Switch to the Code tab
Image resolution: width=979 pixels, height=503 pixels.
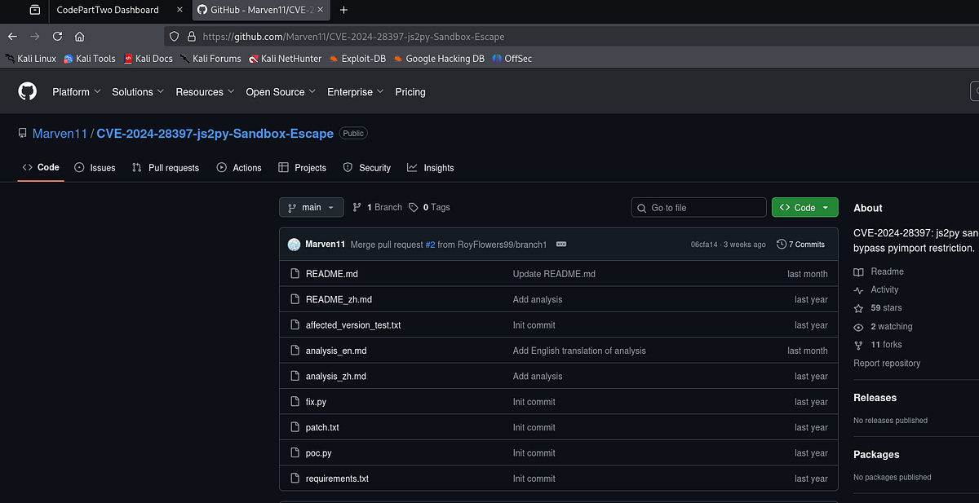(41, 167)
